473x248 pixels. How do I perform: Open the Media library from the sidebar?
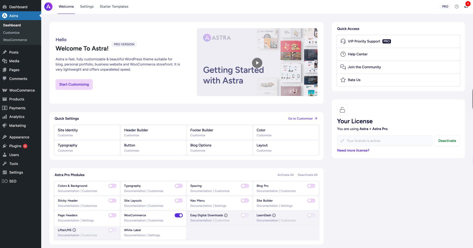click(x=5, y=61)
